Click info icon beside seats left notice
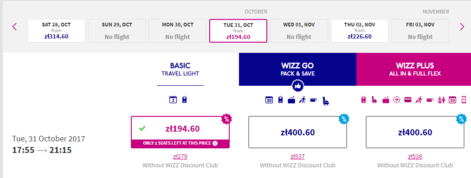471x178 pixels. point(215,143)
